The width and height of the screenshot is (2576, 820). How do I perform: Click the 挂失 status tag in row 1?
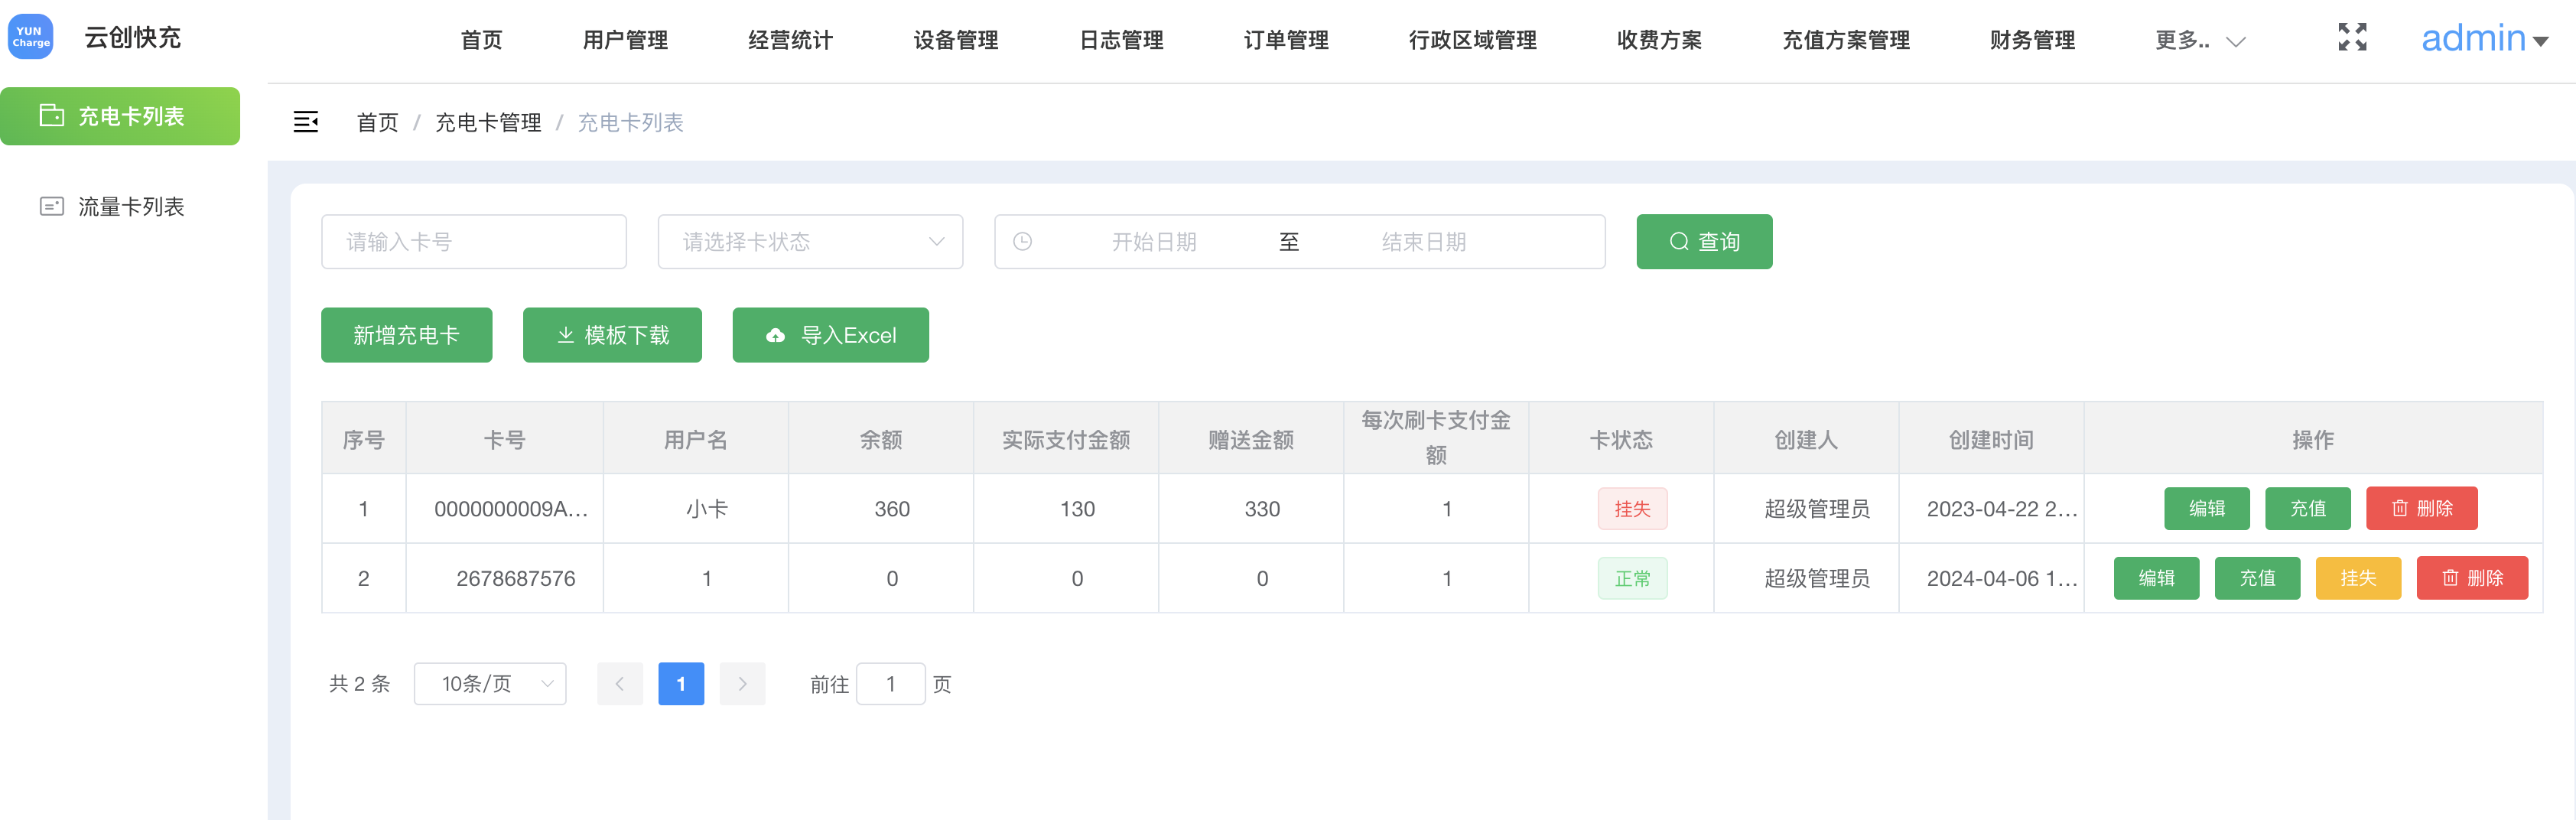(x=1632, y=508)
